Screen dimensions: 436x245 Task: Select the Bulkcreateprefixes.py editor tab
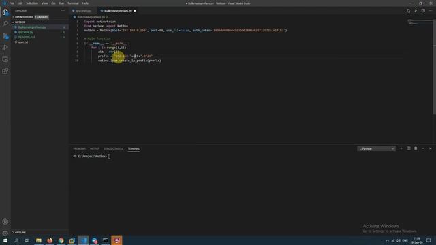[x=118, y=11]
